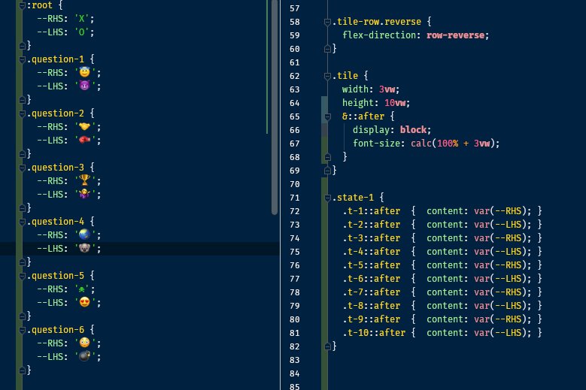Click var(--LHS) on line 77
The height and width of the screenshot is (390, 586).
coord(500,279)
